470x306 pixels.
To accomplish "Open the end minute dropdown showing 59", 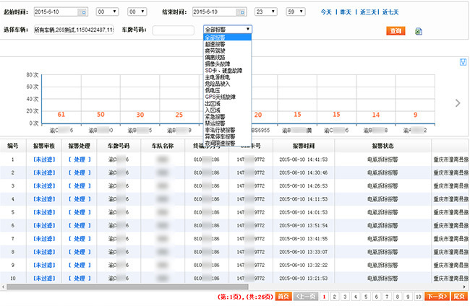I will [296, 12].
